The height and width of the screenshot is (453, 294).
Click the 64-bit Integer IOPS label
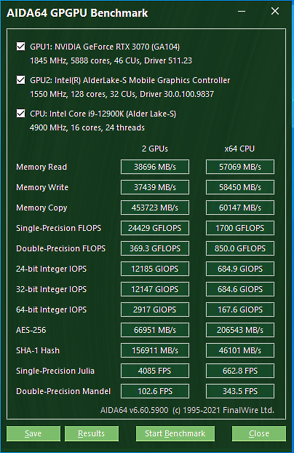(x=52, y=310)
